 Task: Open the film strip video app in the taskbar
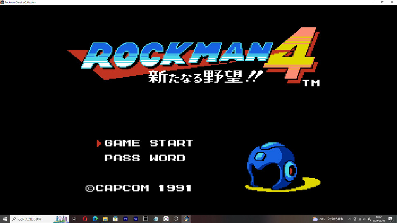[146, 219]
